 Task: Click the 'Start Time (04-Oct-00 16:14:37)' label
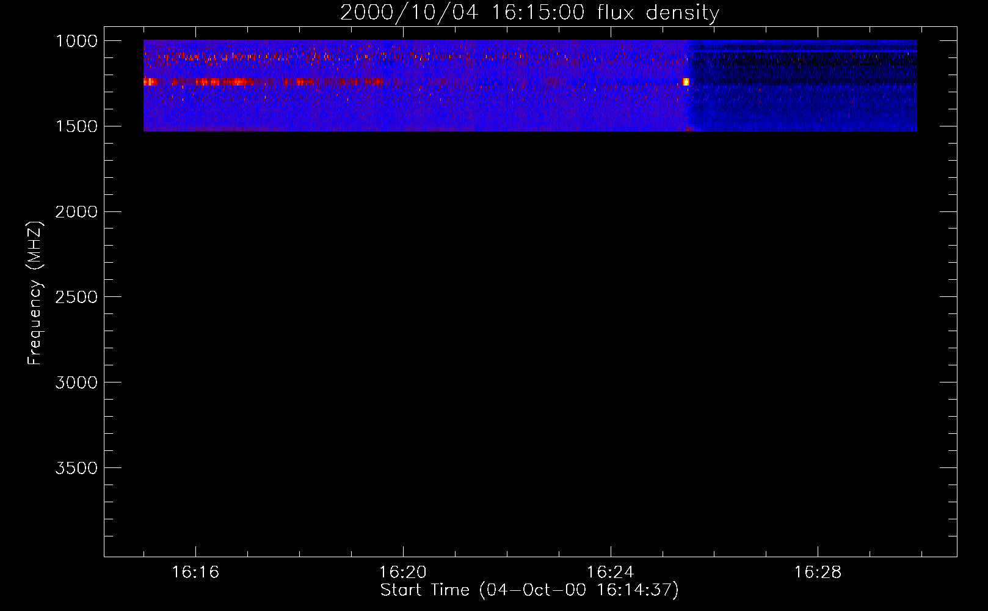529,590
